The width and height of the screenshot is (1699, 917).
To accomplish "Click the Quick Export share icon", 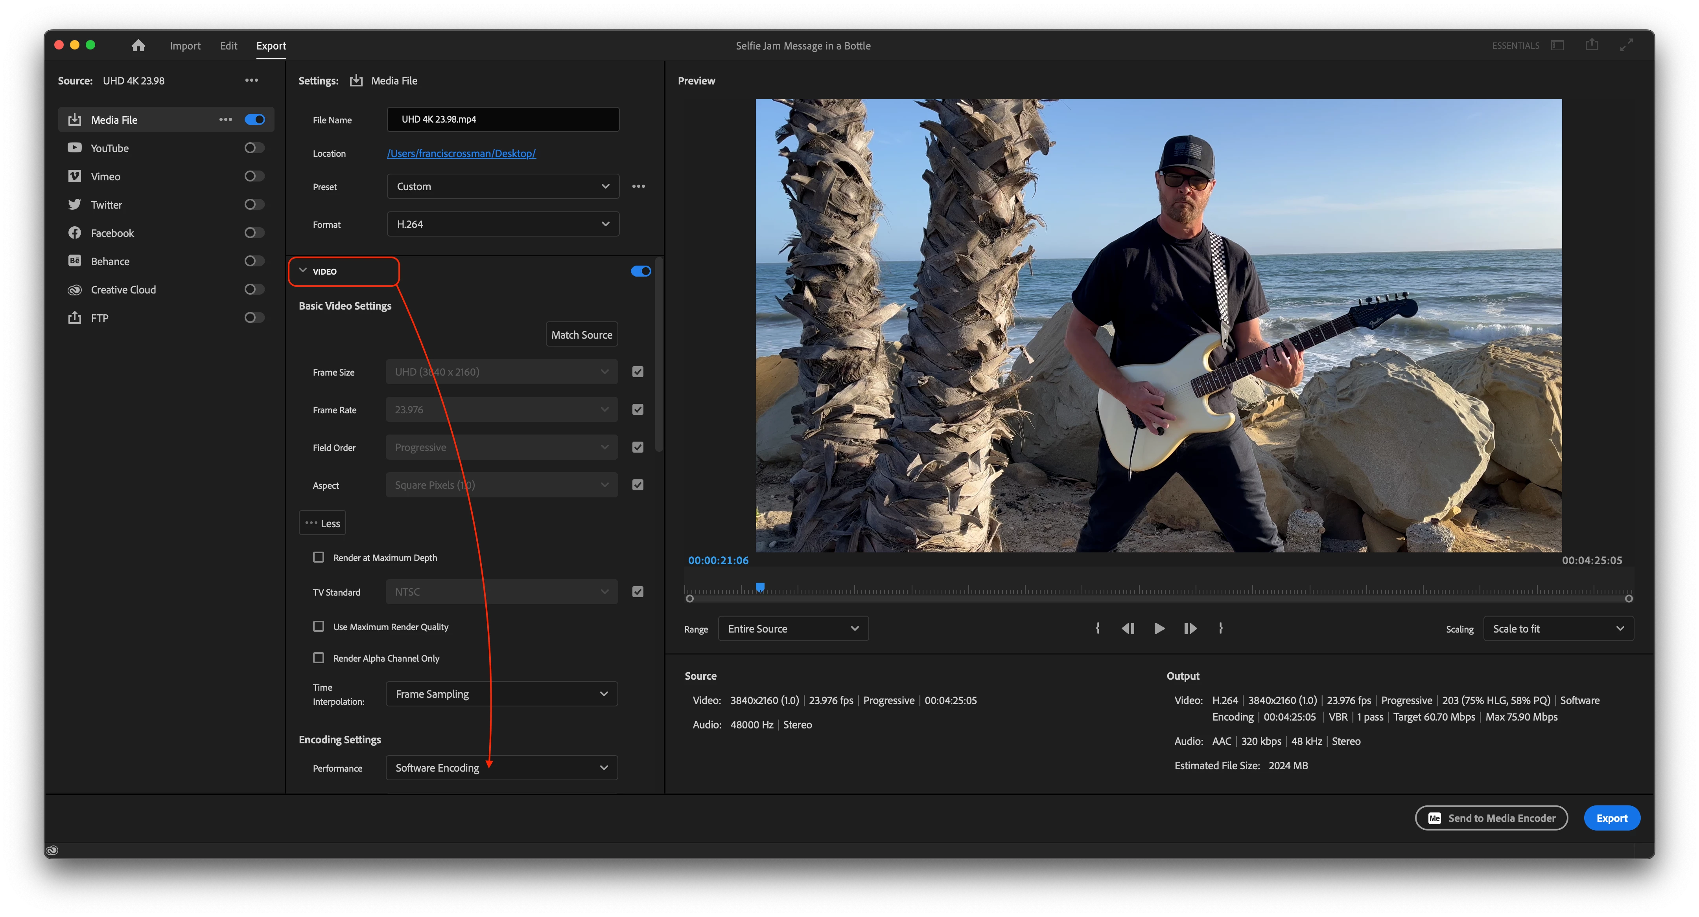I will (x=1592, y=45).
